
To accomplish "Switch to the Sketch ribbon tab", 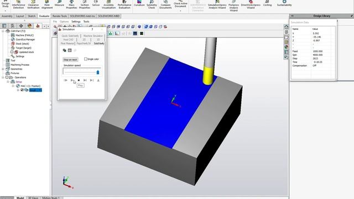I will tap(32, 16).
